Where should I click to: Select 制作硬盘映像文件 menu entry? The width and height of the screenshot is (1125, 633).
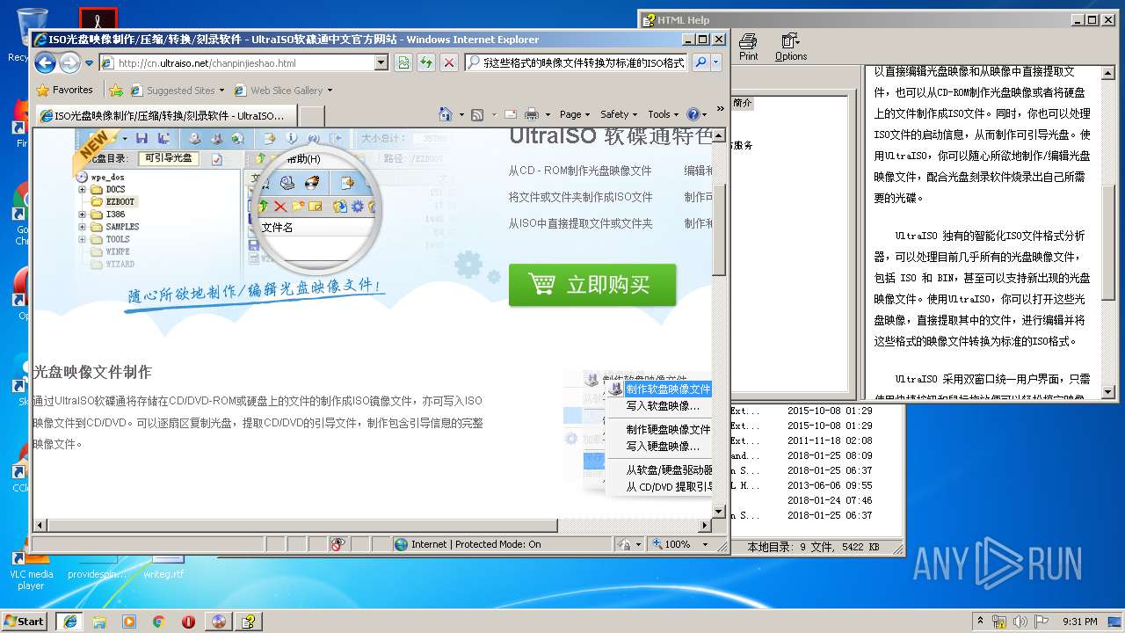pos(668,429)
